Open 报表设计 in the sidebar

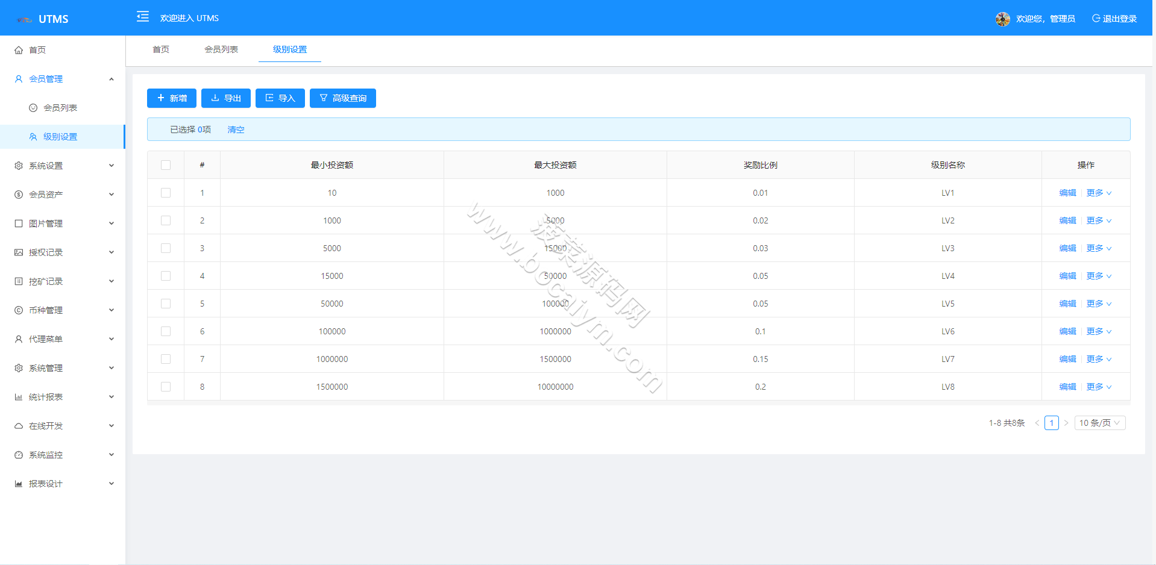click(63, 484)
